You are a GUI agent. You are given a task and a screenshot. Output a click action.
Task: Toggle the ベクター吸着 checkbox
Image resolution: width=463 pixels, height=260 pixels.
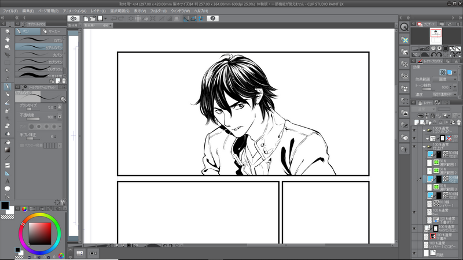(x=22, y=146)
